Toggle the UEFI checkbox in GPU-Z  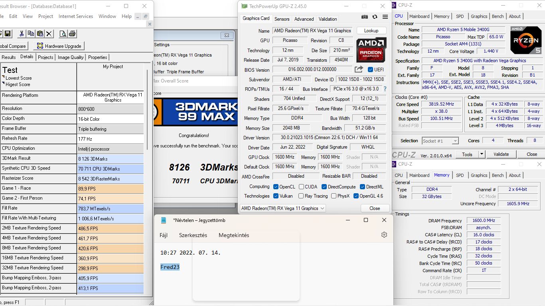(370, 70)
